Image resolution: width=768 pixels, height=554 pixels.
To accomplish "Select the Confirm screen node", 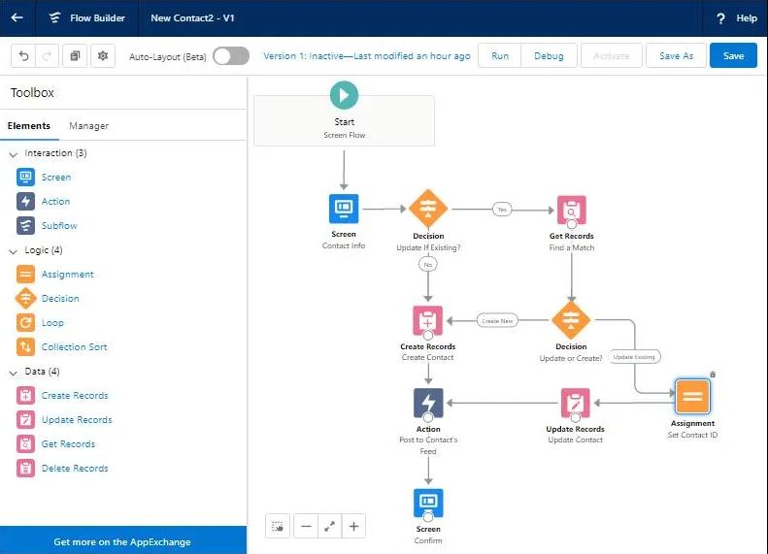I will (x=428, y=504).
